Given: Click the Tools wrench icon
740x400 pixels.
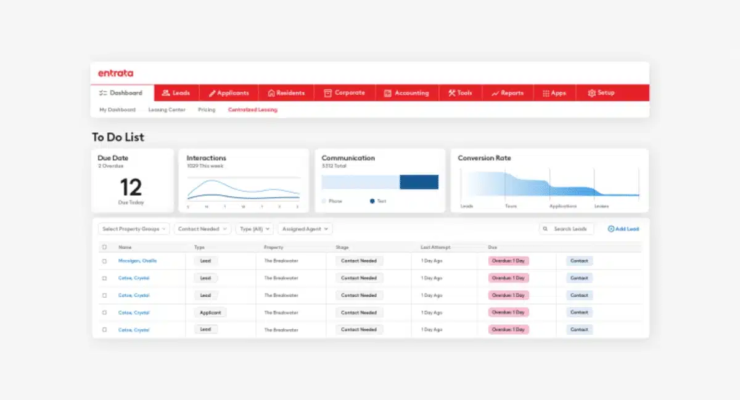Looking at the screenshot, I should point(451,93).
